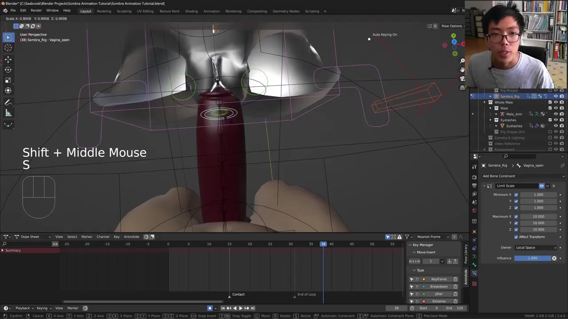This screenshot has height=319, width=568.
Task: Pick the Annotate pencil tool
Action: point(8,102)
